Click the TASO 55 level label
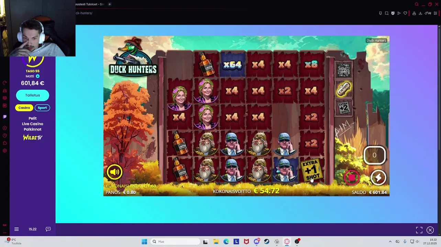This screenshot has height=247, width=441. [x=33, y=71]
